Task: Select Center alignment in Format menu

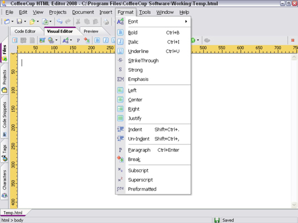Action: (153, 100)
